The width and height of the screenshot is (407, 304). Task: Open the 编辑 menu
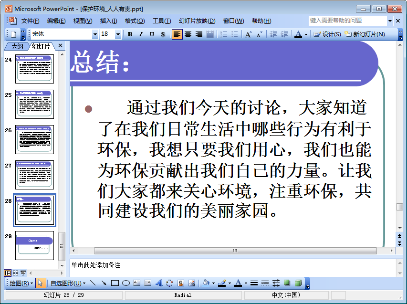click(x=56, y=21)
